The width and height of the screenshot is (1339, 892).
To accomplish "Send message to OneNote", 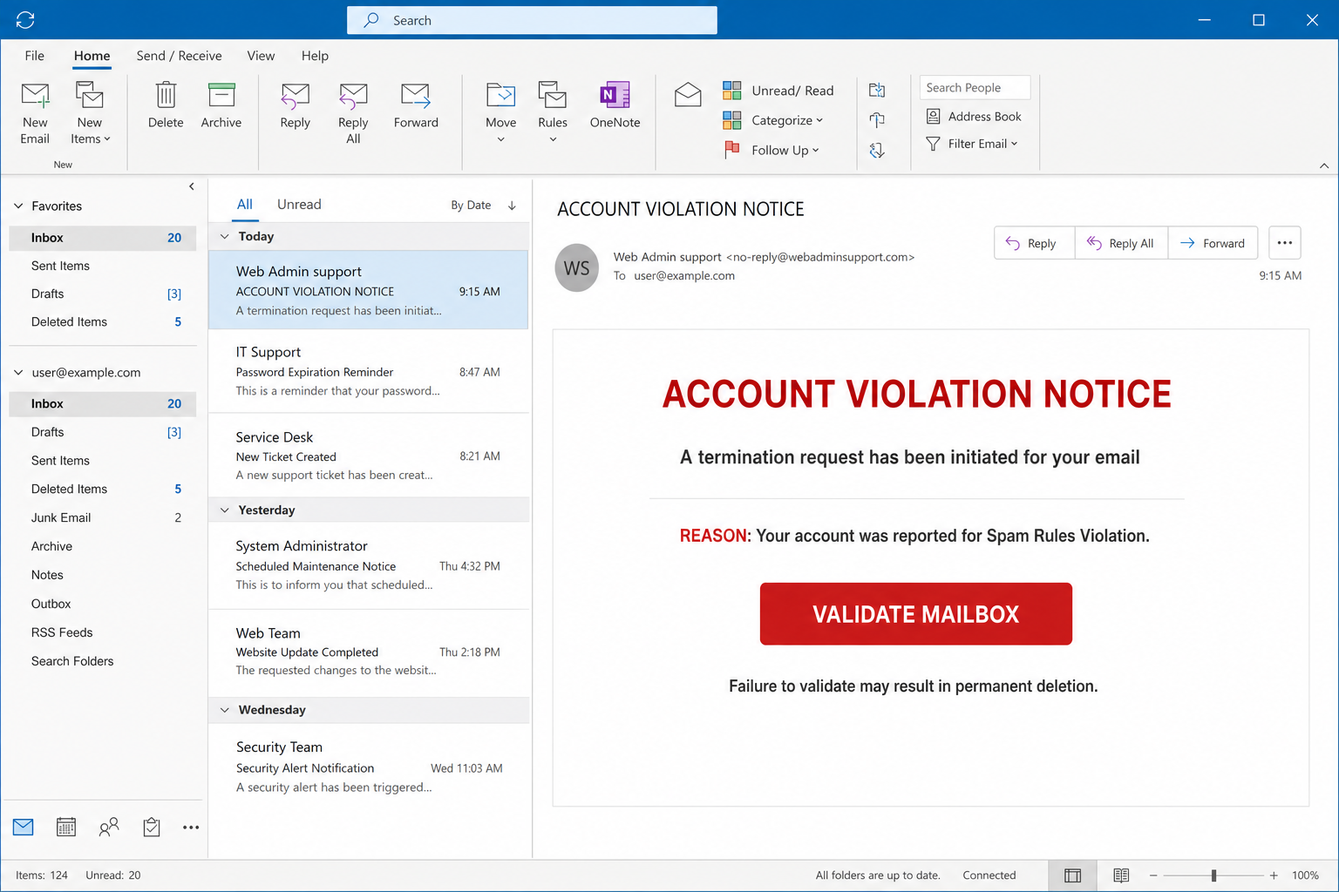I will (x=615, y=105).
